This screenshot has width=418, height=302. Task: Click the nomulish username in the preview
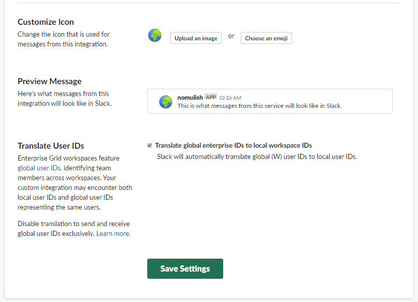190,98
